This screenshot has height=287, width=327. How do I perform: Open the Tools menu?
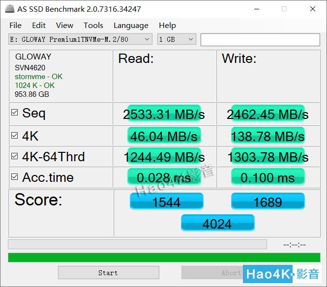[x=93, y=26]
